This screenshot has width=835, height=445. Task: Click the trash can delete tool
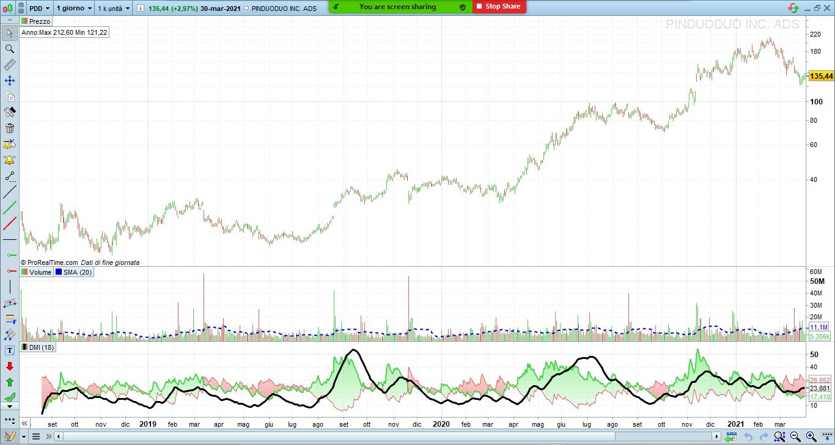coord(10,128)
